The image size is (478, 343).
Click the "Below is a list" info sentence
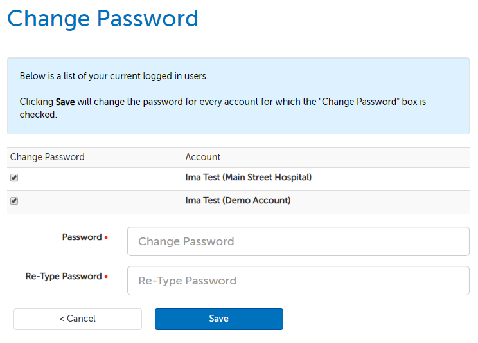point(114,76)
